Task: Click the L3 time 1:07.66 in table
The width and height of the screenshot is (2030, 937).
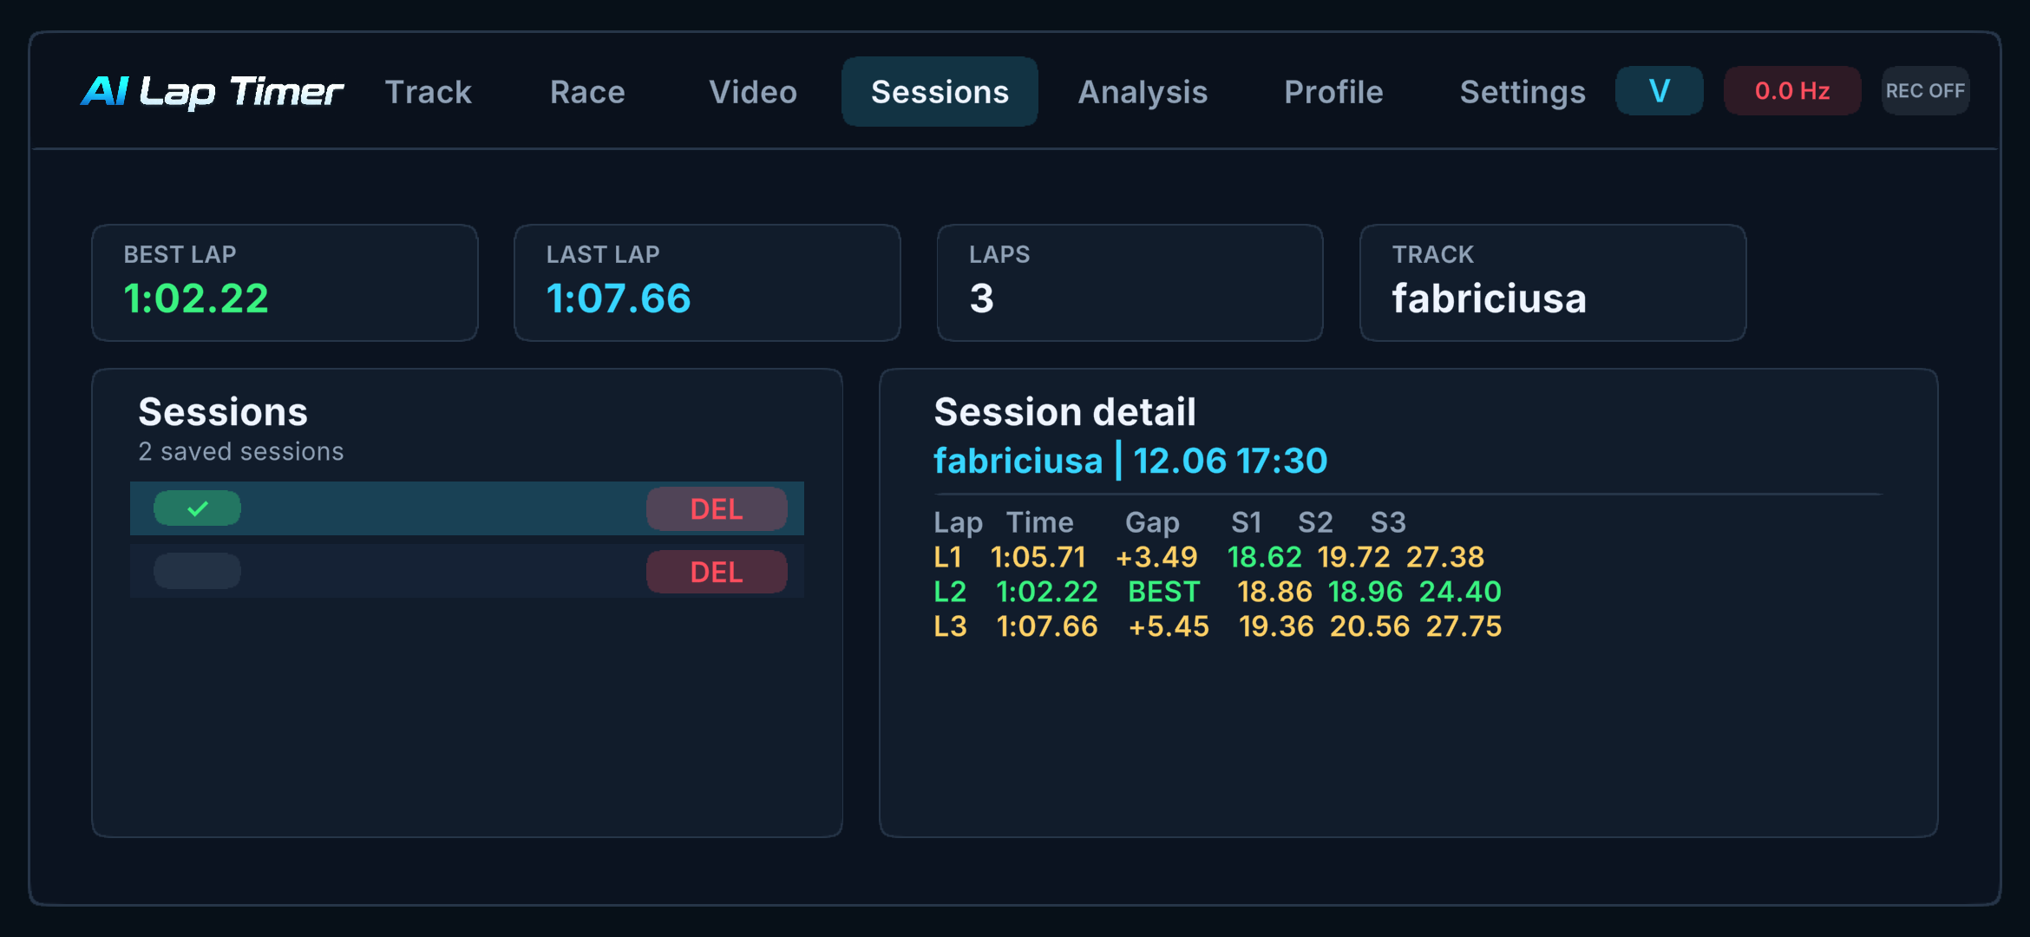Action: coord(1047,626)
